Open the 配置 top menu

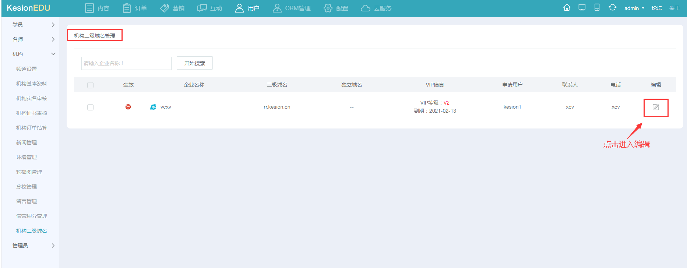pyautogui.click(x=336, y=8)
